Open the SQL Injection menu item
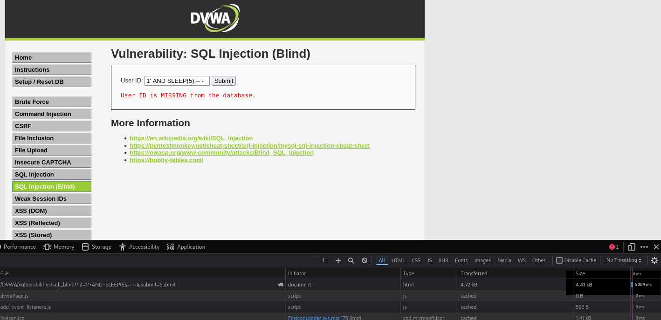The height and width of the screenshot is (320, 661). (x=52, y=175)
